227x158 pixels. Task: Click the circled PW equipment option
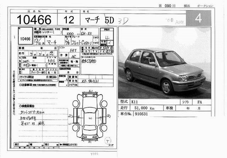[110, 48]
